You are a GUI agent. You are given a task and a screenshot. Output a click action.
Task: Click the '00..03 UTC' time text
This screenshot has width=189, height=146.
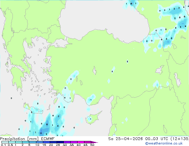(x=157, y=139)
